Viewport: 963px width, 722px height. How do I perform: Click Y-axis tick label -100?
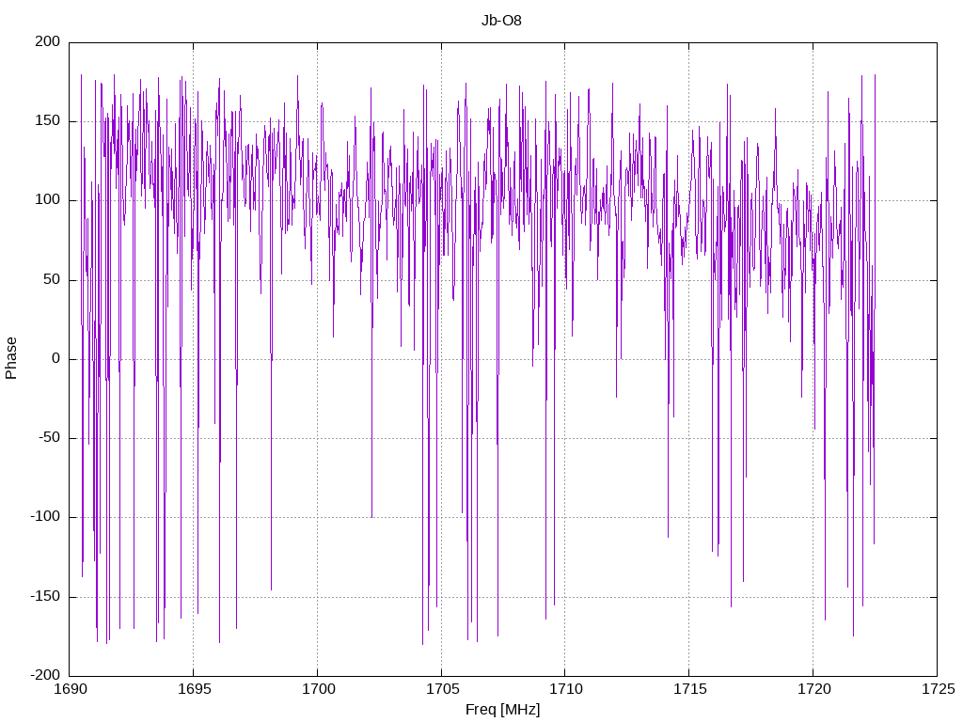pos(45,517)
